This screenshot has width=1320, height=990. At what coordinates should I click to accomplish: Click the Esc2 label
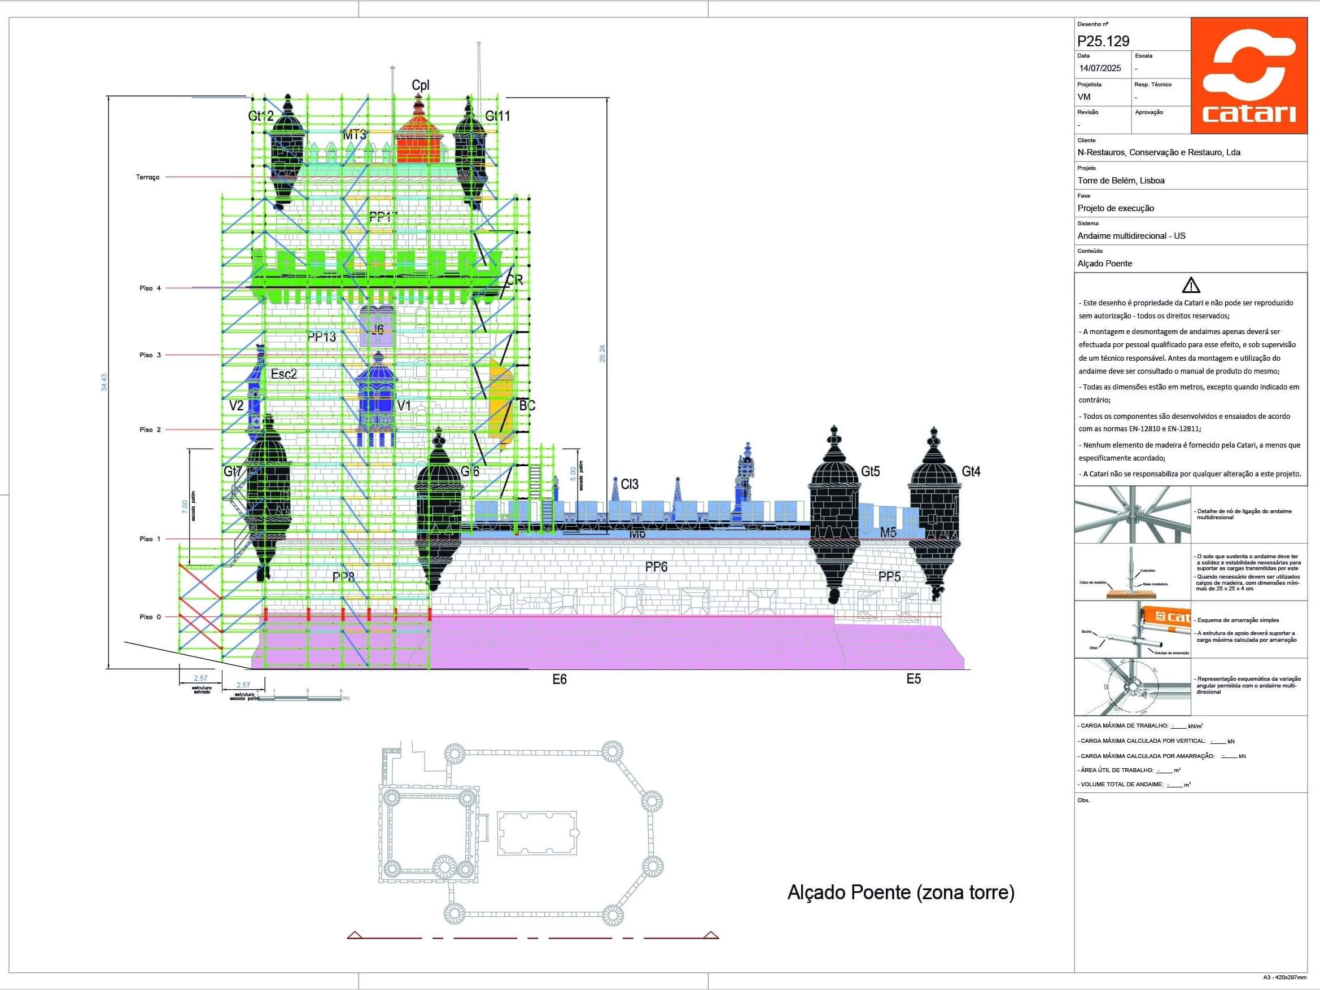pyautogui.click(x=283, y=374)
